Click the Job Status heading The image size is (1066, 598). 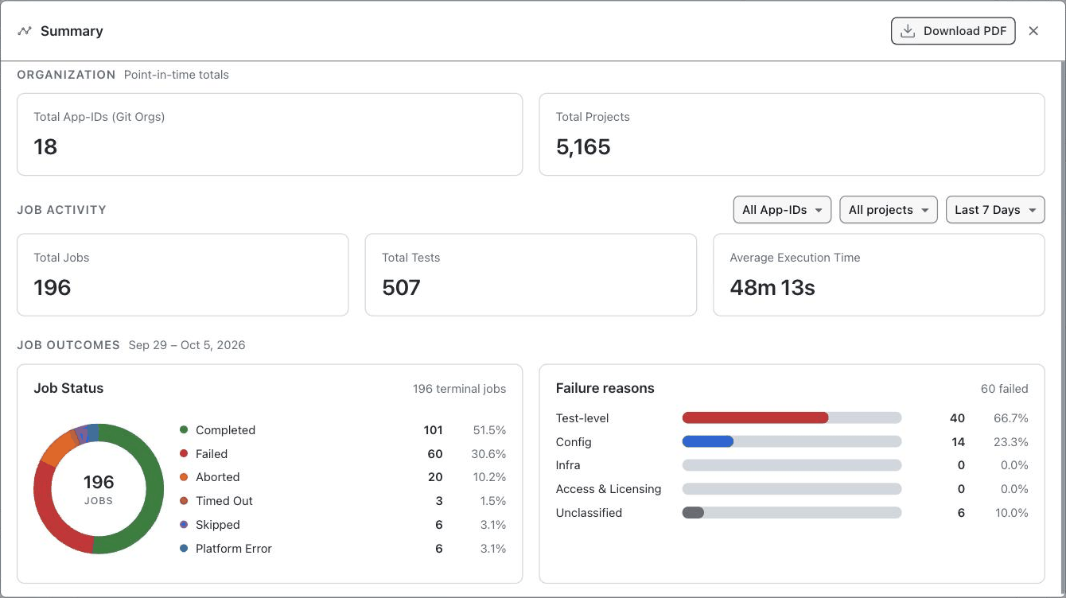pos(68,388)
